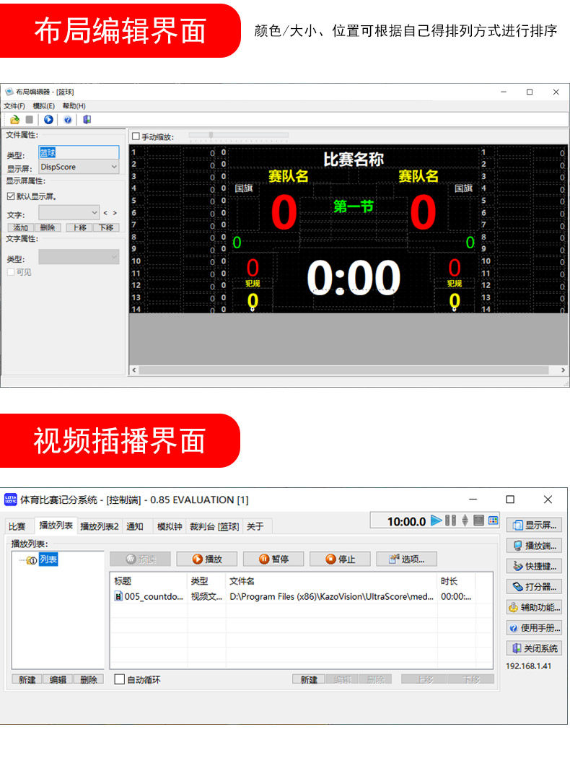The width and height of the screenshot is (570, 763).
Task: Select the 005_countdo... video file icon row
Action: [118, 596]
